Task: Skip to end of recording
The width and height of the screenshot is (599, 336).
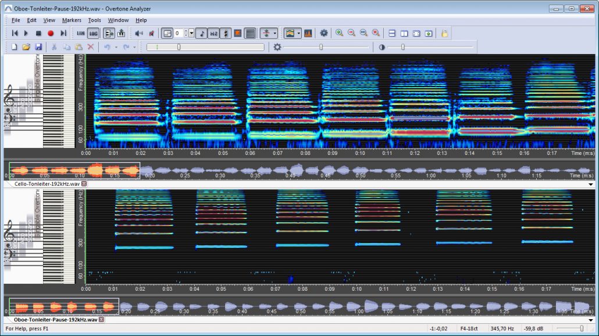Action: [x=63, y=33]
